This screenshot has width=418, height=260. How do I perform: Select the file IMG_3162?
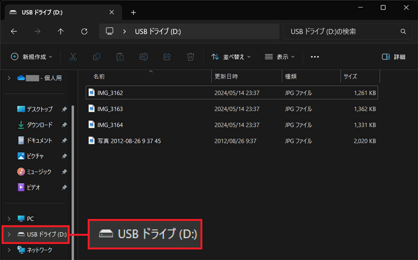click(x=232, y=93)
